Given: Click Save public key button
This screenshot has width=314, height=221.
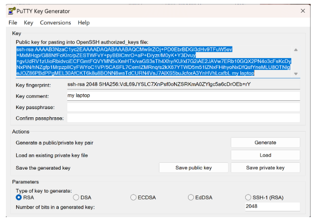Looking at the screenshot, I should (193, 168).
